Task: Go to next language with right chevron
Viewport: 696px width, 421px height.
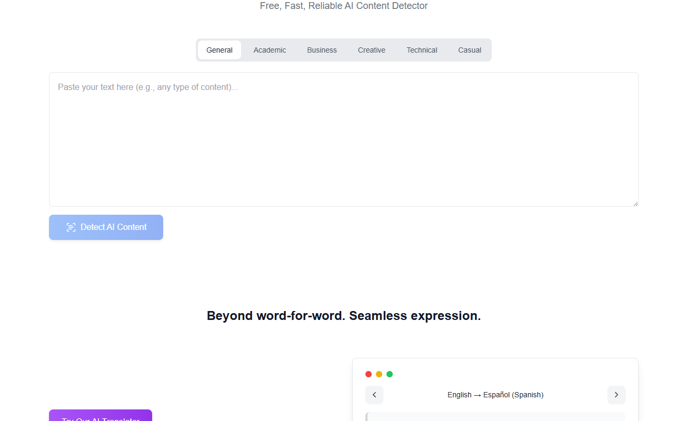Action: 616,395
